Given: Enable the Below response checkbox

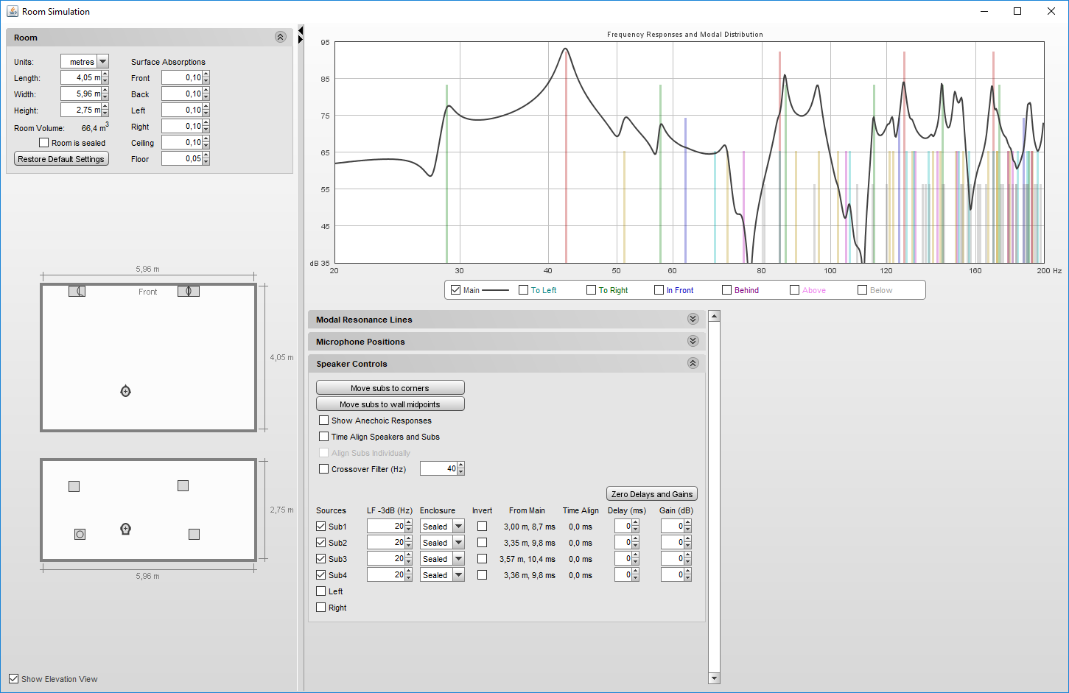Looking at the screenshot, I should click(x=862, y=290).
